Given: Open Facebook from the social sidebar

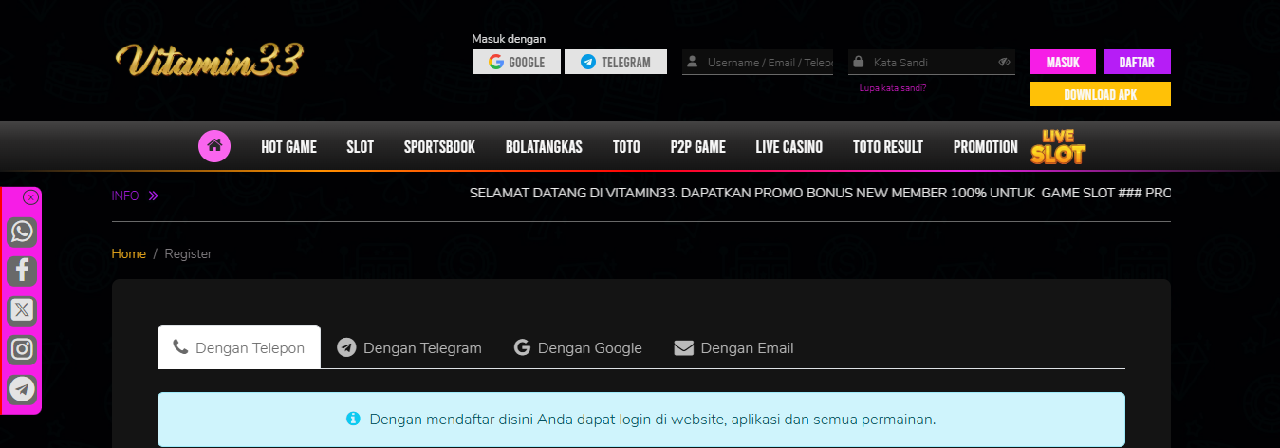Looking at the screenshot, I should coord(22,271).
